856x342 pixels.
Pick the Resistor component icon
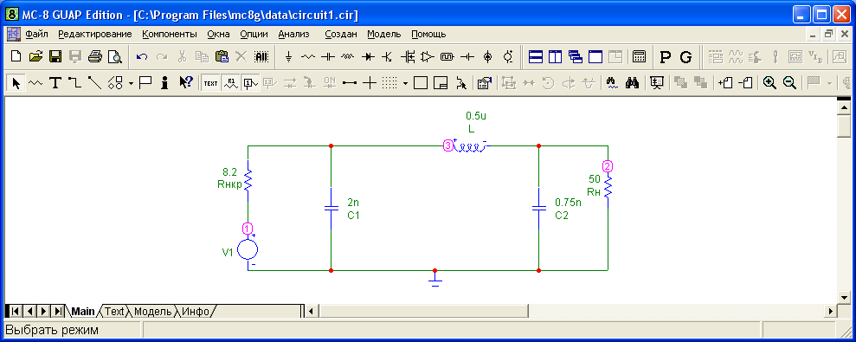308,56
